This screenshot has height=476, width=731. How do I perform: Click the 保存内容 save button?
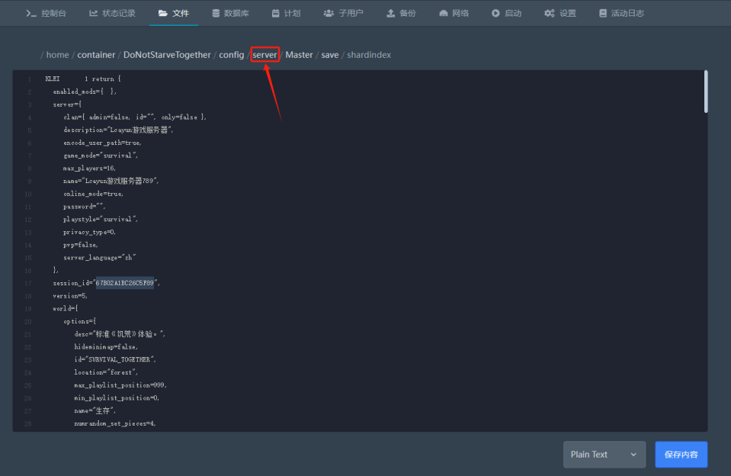tap(681, 455)
